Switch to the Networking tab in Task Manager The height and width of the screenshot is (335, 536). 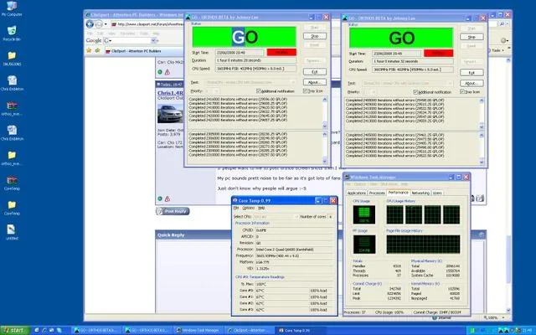[420, 193]
